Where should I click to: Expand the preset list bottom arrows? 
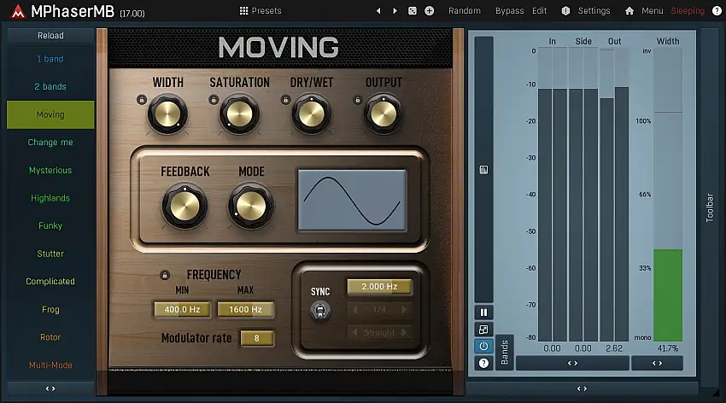click(x=50, y=388)
